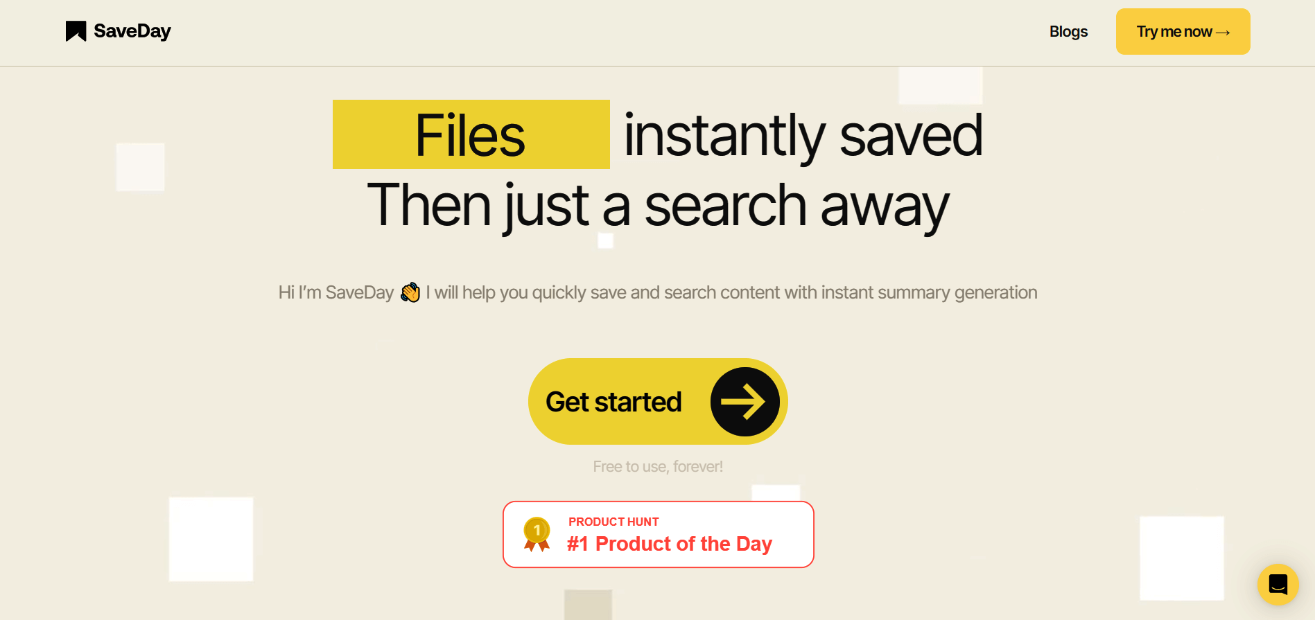1315x620 pixels.
Task: Click the Free to use forever text
Action: (657, 466)
